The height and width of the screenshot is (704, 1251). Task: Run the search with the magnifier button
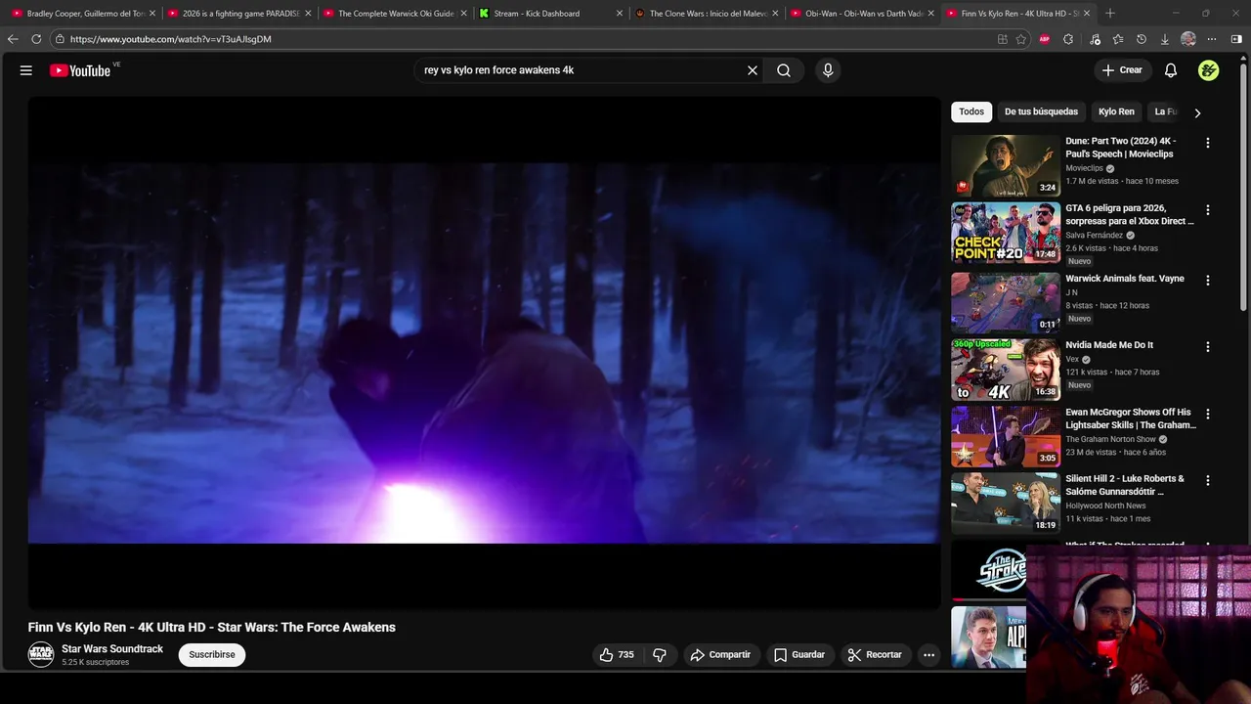click(784, 70)
